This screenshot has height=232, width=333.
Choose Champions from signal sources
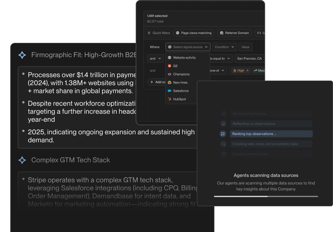188,74
